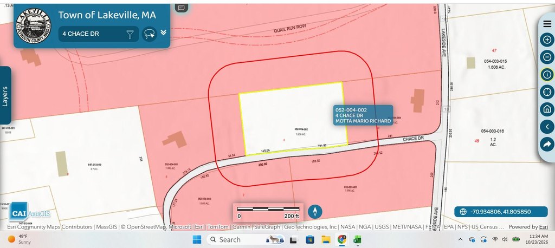555x248 pixels.
Task: Click the highlighted 052-004-002 parcel
Action: pyautogui.click(x=293, y=119)
